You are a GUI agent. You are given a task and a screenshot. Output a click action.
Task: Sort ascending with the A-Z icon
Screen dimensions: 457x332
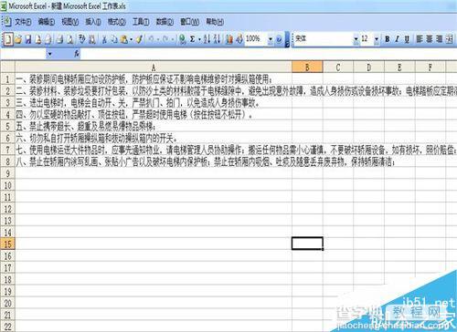tap(207, 39)
